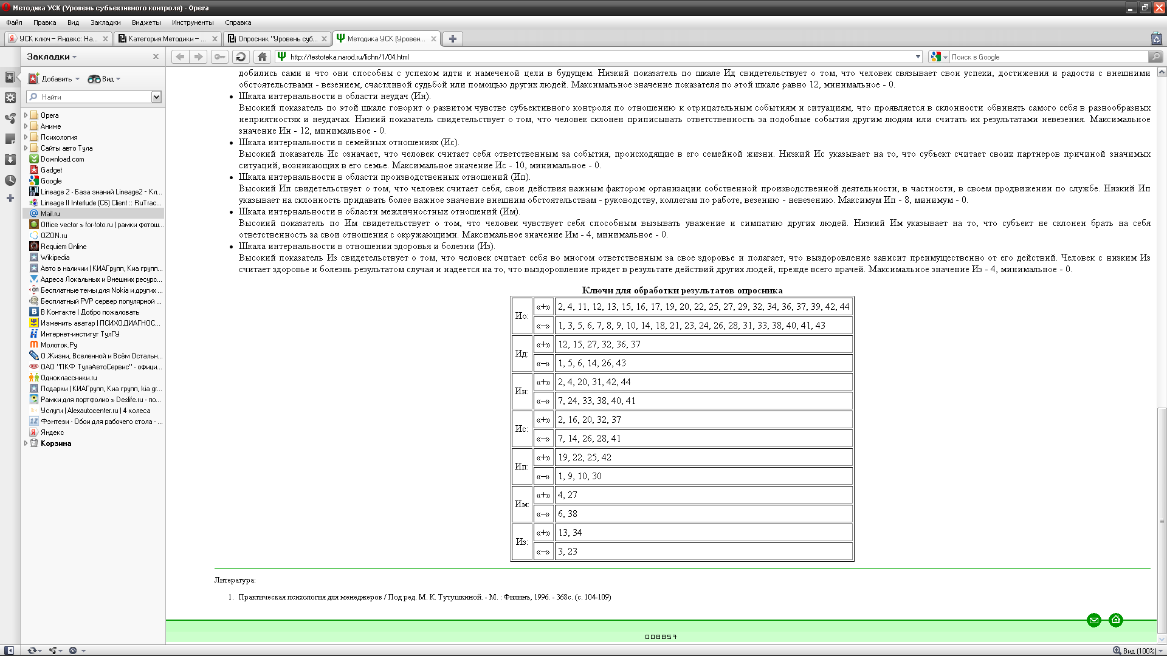Viewport: 1167px width, 656px height.
Task: Open the Unite panel icon in sidebar
Action: 10,118
